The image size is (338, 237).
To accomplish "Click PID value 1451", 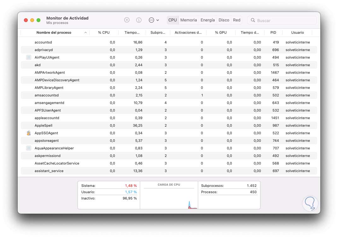I will [x=275, y=118].
